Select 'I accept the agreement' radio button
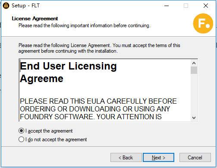Viewport: 217px width, 168px height. pyautogui.click(x=21, y=131)
